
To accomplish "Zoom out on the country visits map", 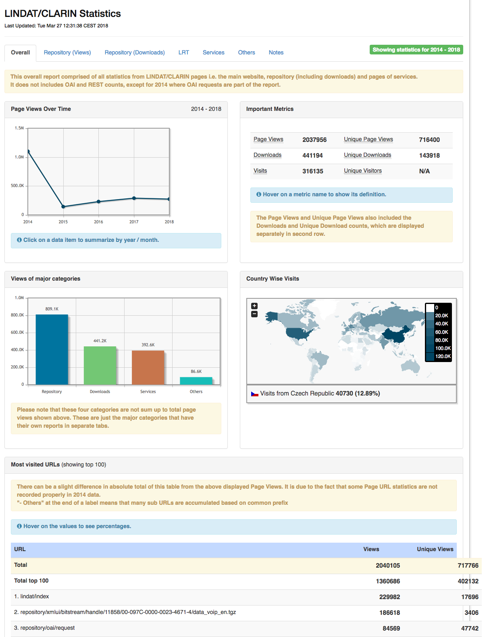I will 254,314.
